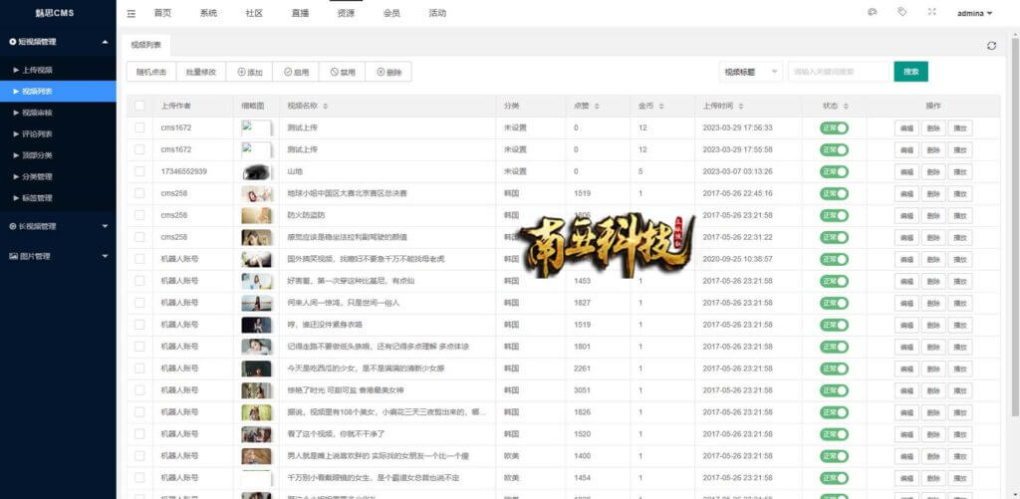
Task: Click 编辑 for the 山地 row
Action: [x=906, y=172]
